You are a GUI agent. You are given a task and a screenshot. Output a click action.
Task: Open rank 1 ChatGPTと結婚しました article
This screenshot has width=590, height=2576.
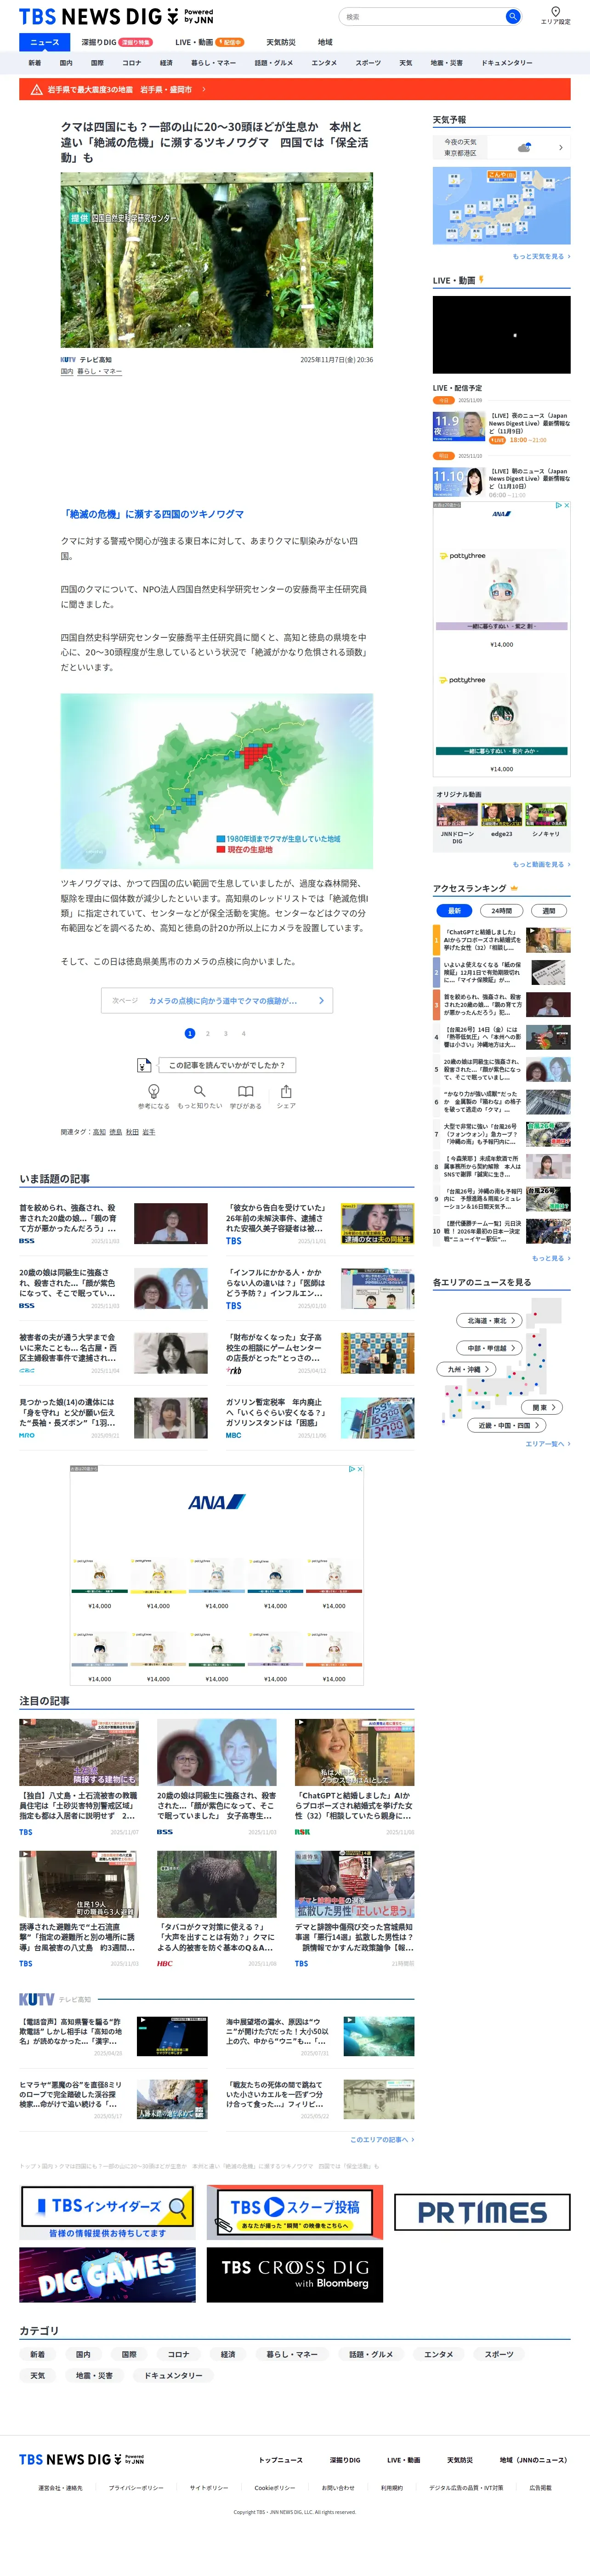pos(502,940)
